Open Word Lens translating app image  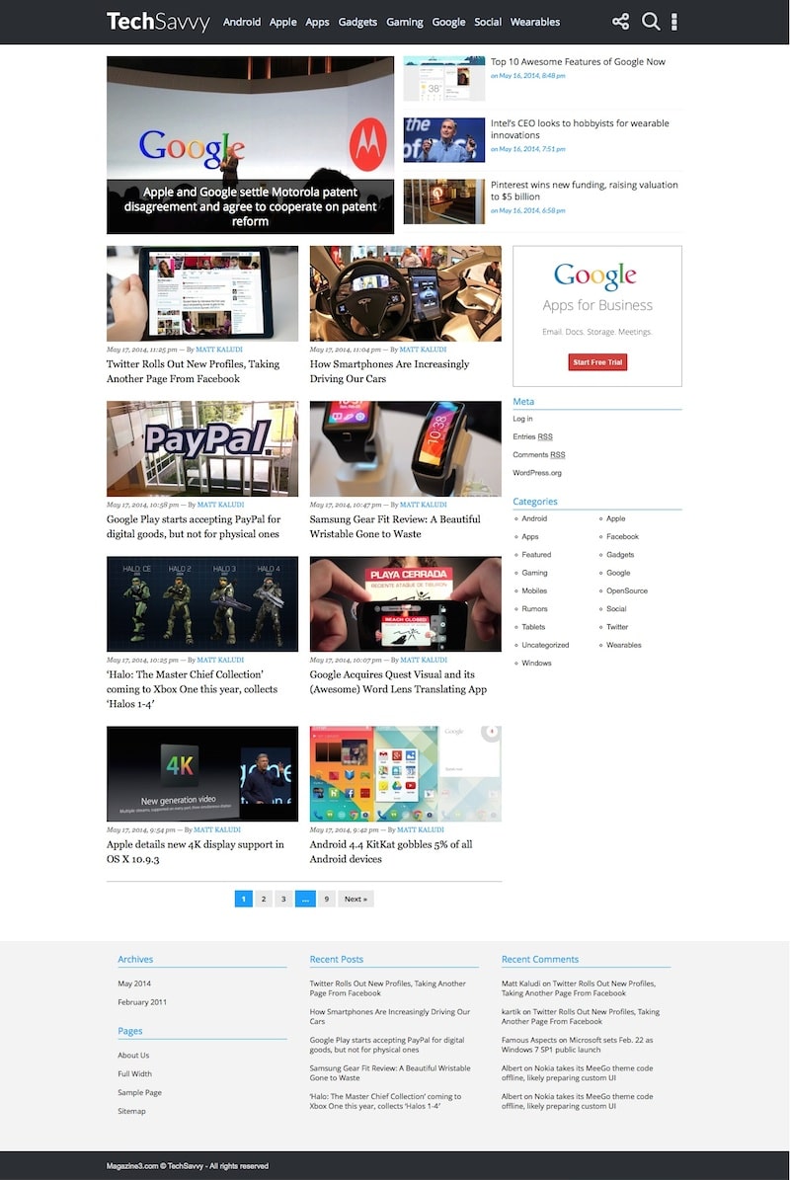[406, 603]
